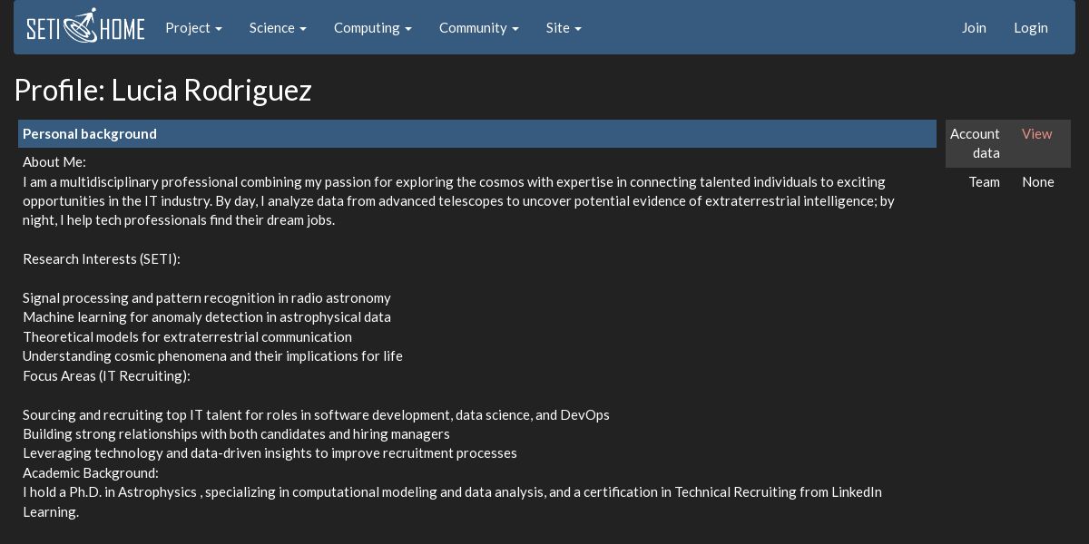Viewport: 1089px width, 544px height.
Task: Click the Team row label
Action: (984, 182)
